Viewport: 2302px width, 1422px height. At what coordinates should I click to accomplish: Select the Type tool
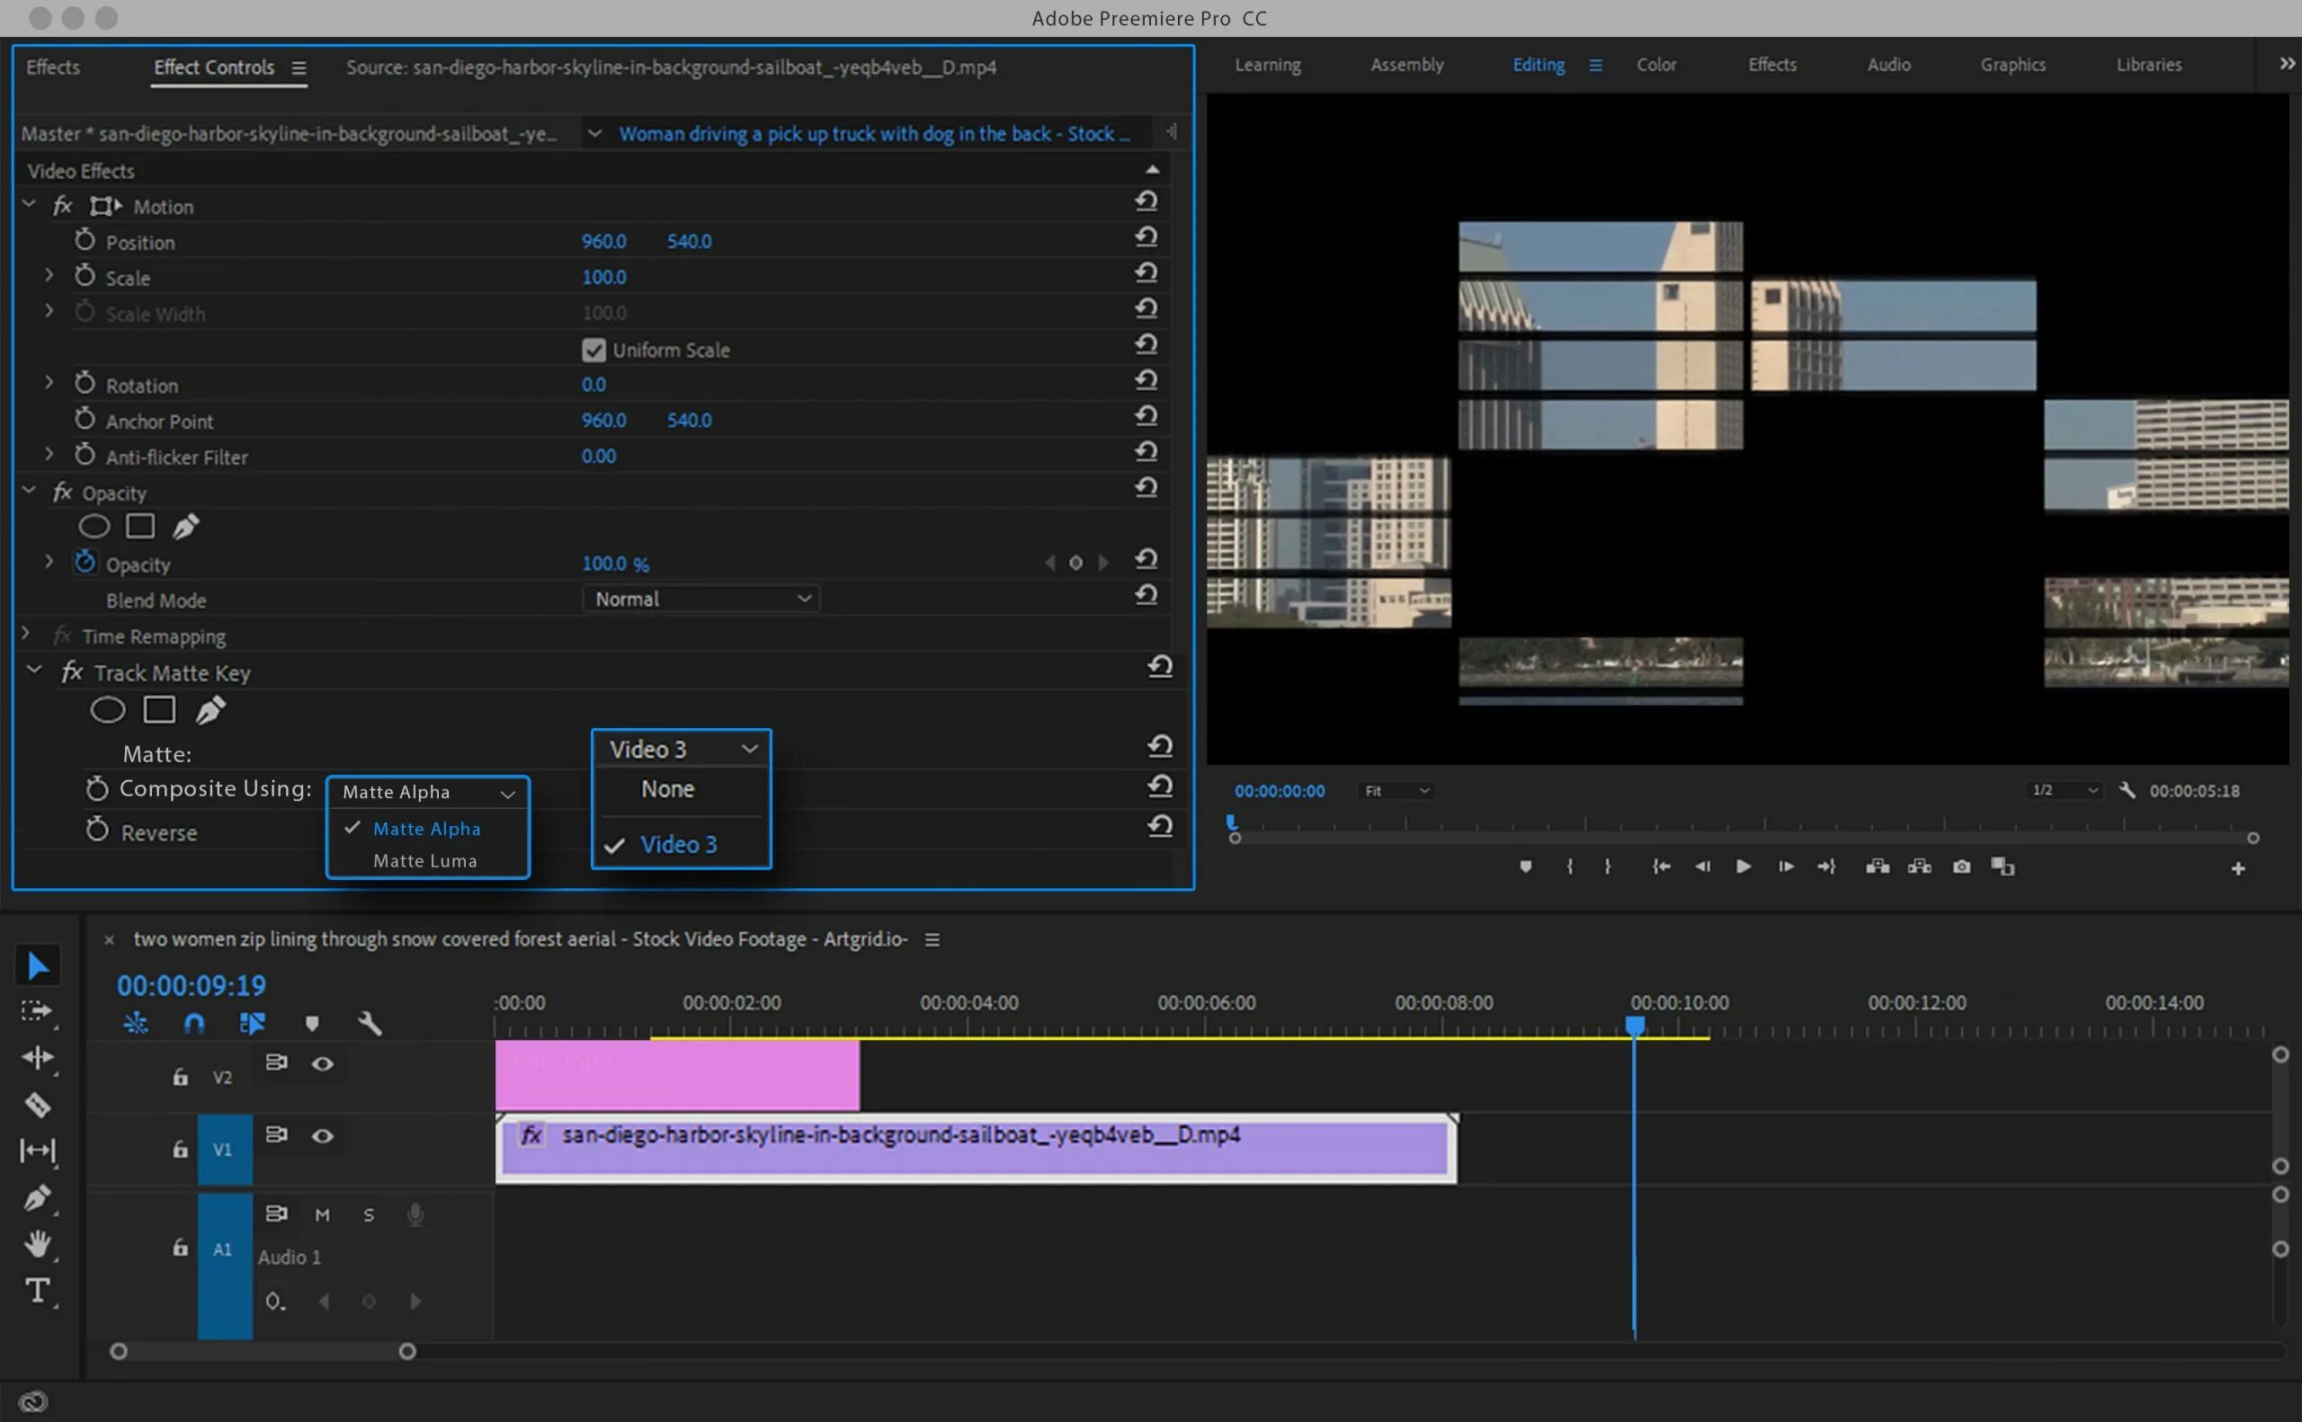[x=38, y=1291]
